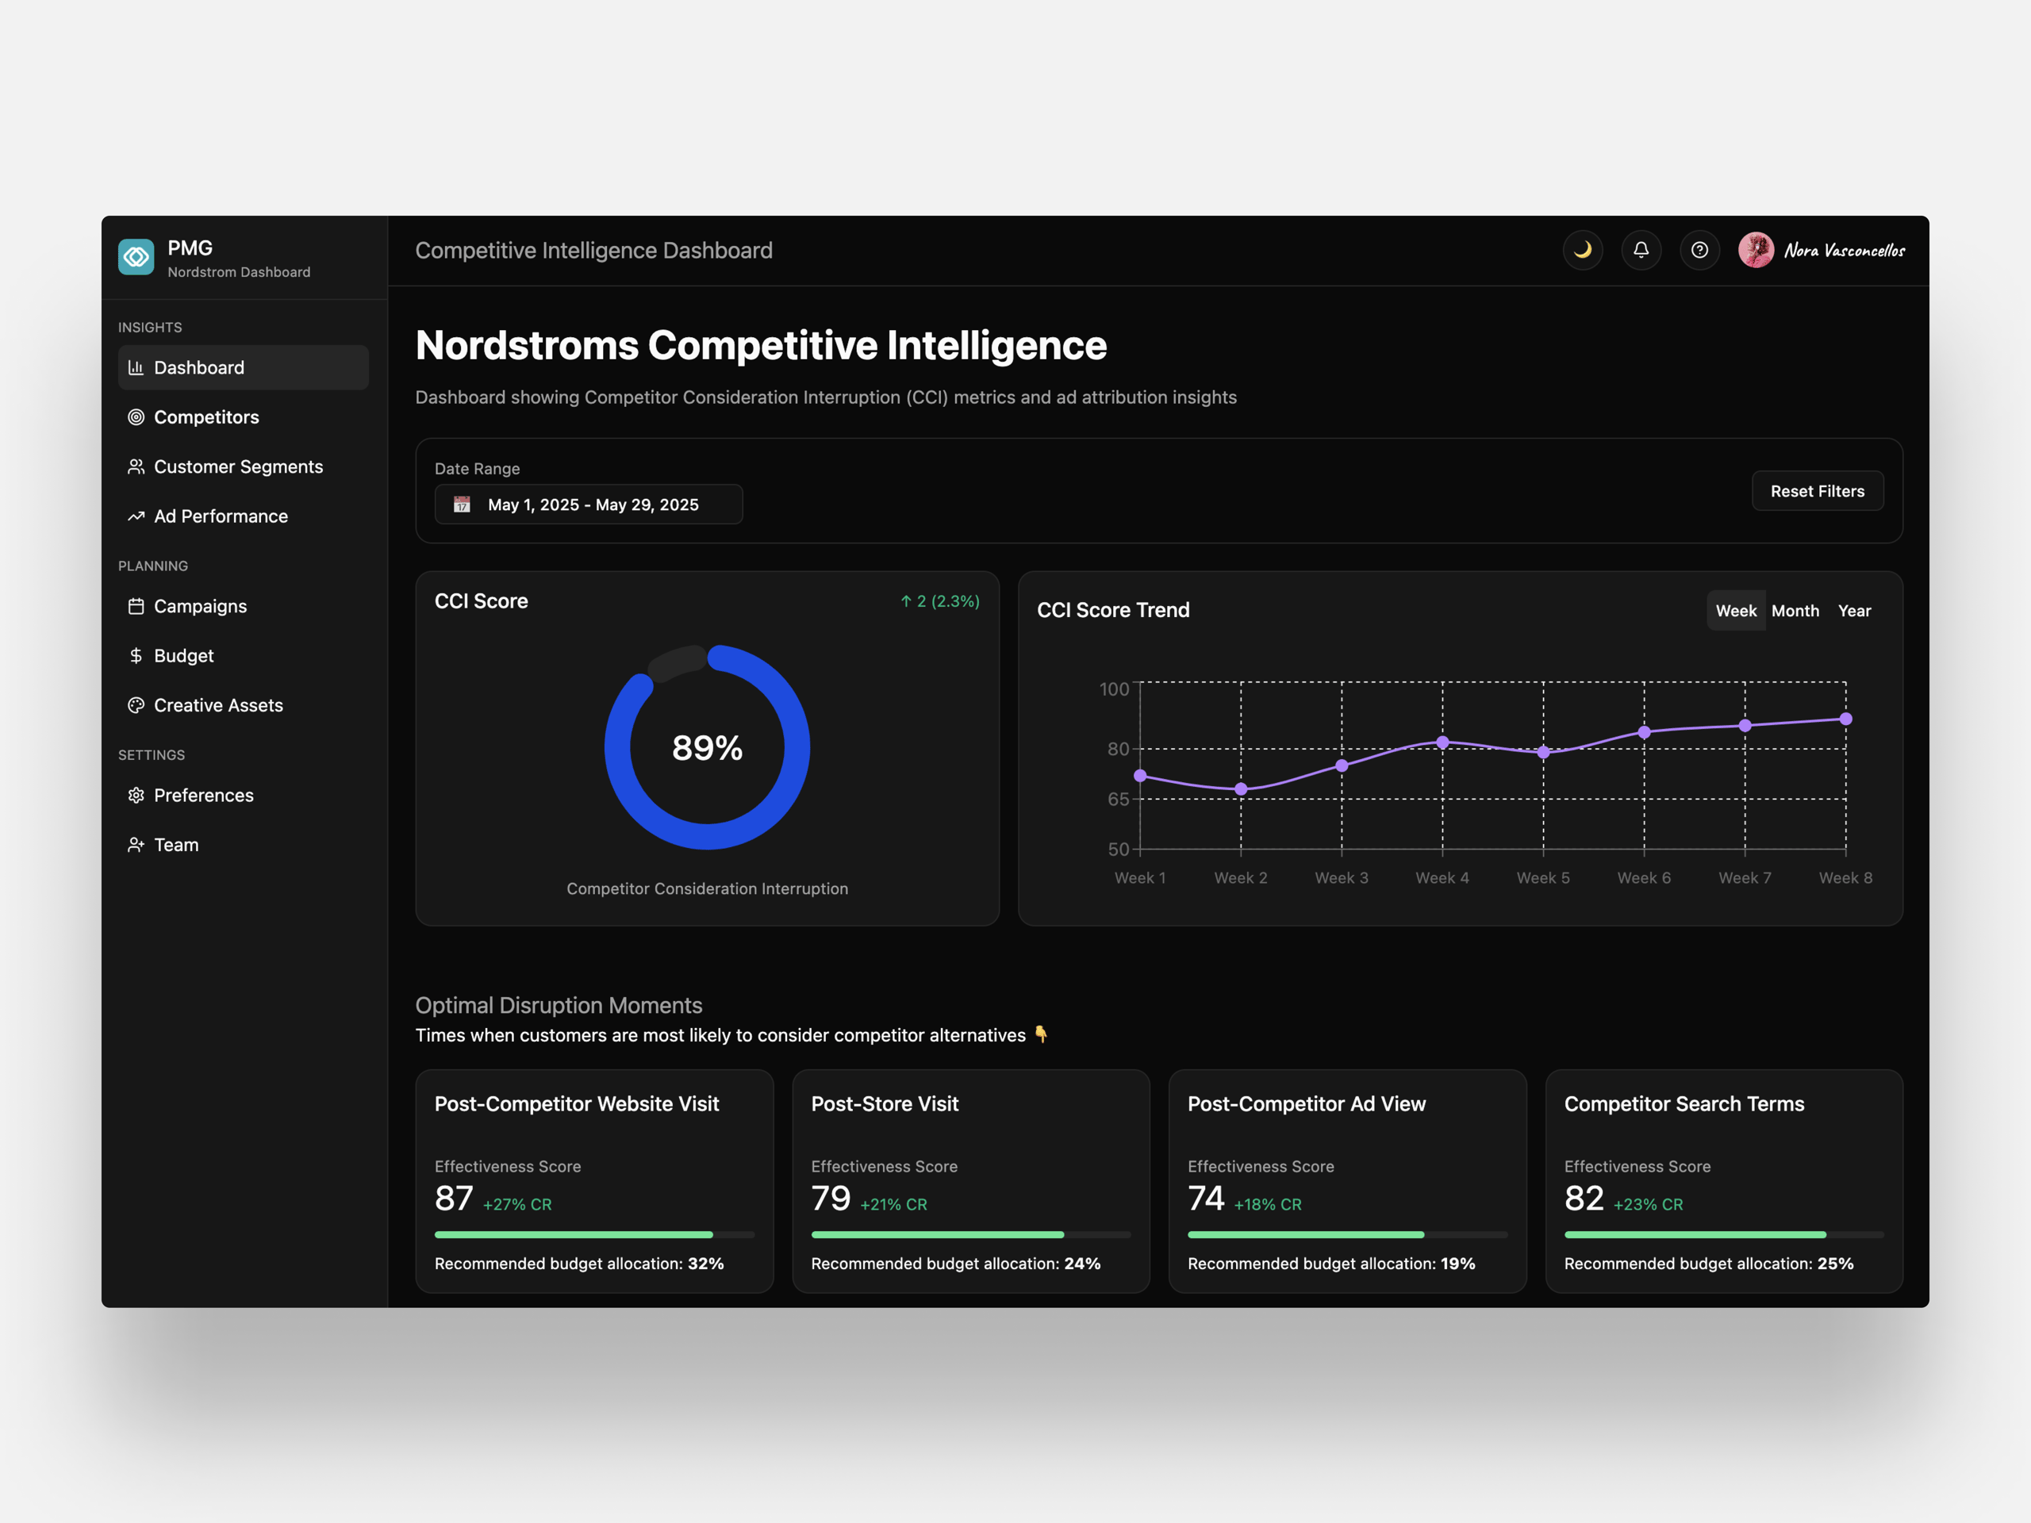Click the Ad Performance trend icon
This screenshot has height=1523, width=2031.
pyautogui.click(x=136, y=516)
